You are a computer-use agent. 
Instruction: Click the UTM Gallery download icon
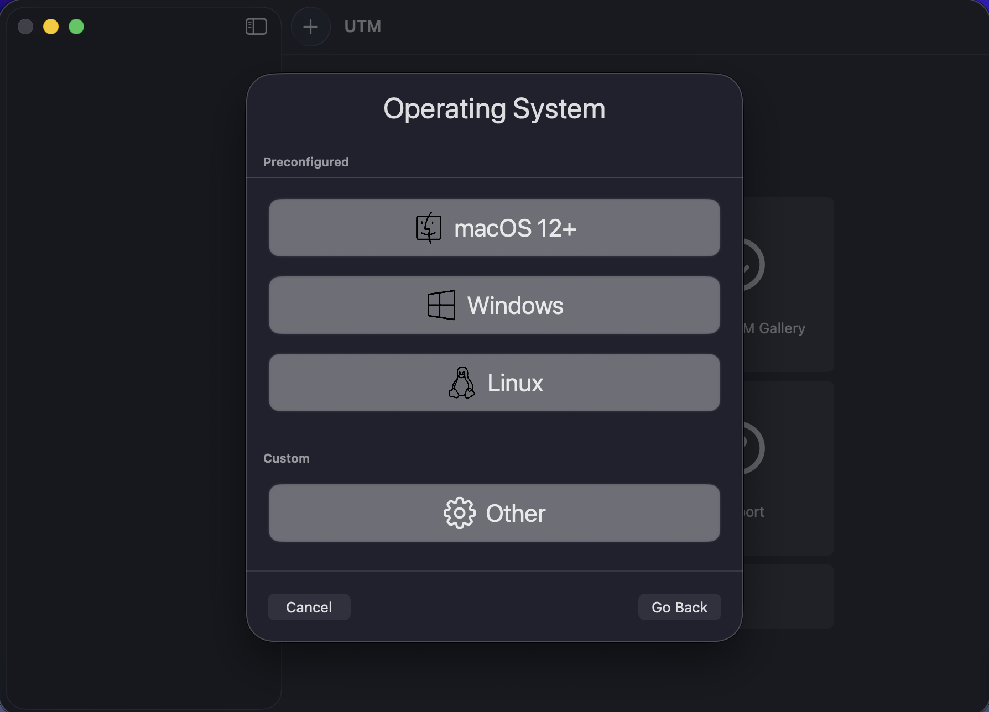click(x=749, y=264)
